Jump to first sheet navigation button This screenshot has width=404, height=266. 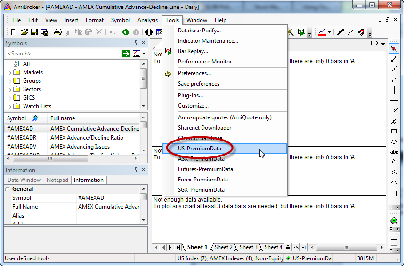click(x=156, y=248)
